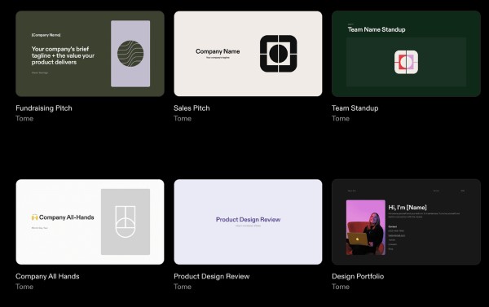Click the Tome author under Fundraising Pitch
The image size is (489, 307).
(24, 118)
